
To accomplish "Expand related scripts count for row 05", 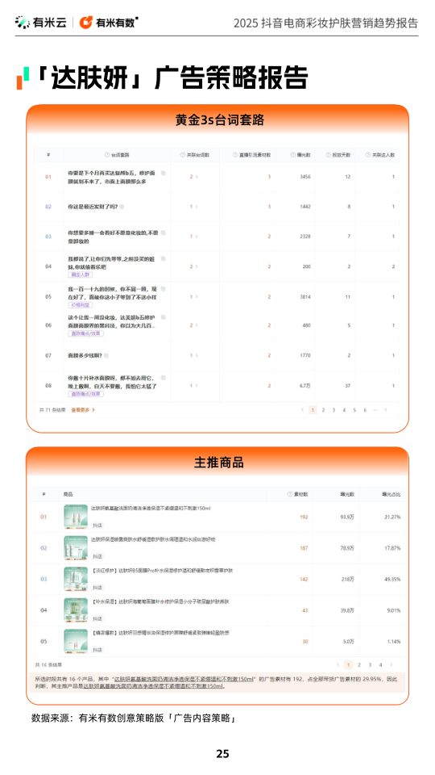I will click(x=194, y=296).
